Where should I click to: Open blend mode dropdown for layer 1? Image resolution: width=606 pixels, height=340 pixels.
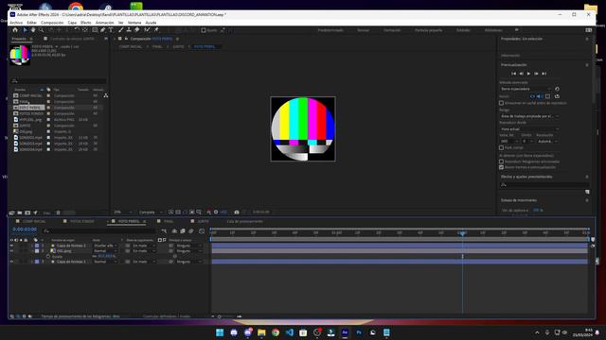click(105, 246)
